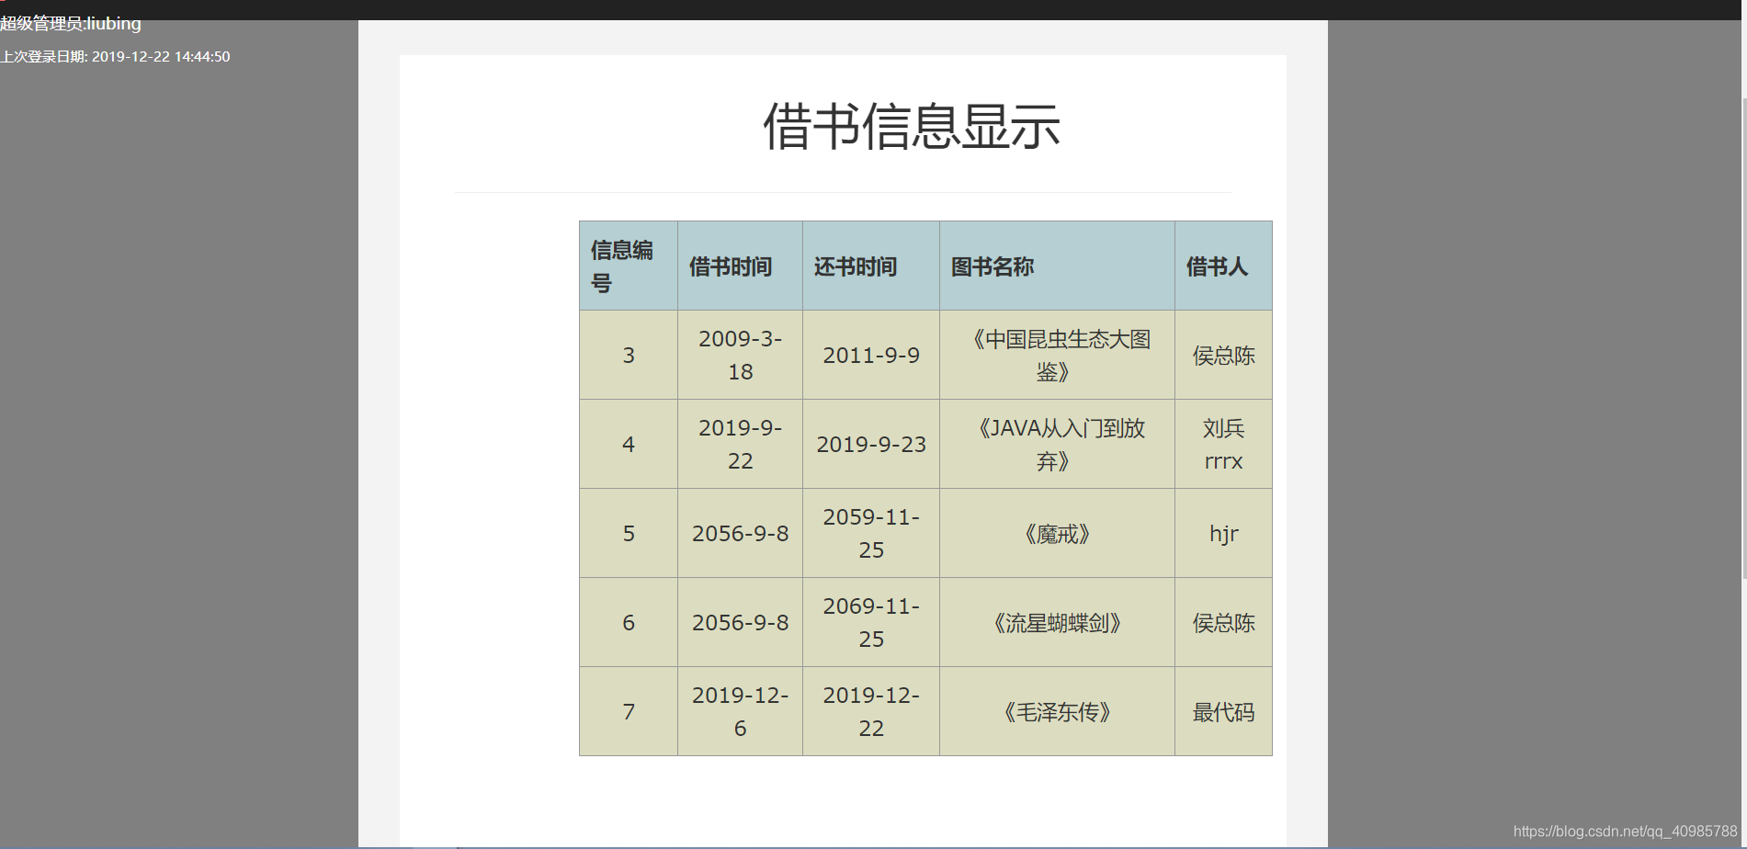1747x849 pixels.
Task: Click the record number 4 cell
Action: click(629, 444)
